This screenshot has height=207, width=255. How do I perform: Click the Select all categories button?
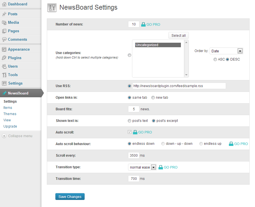(x=179, y=35)
